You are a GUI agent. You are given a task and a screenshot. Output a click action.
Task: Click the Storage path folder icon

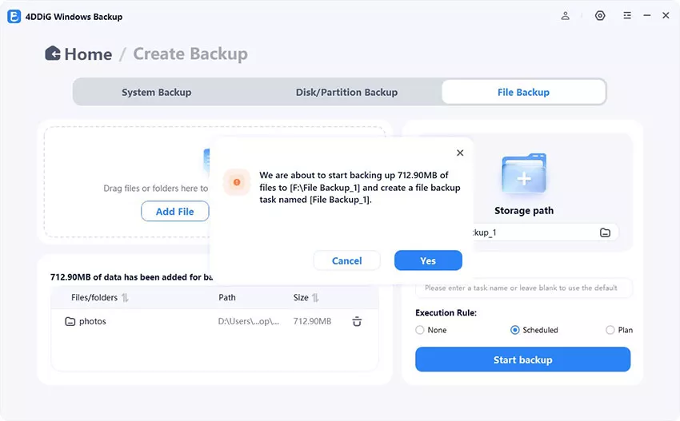tap(524, 173)
